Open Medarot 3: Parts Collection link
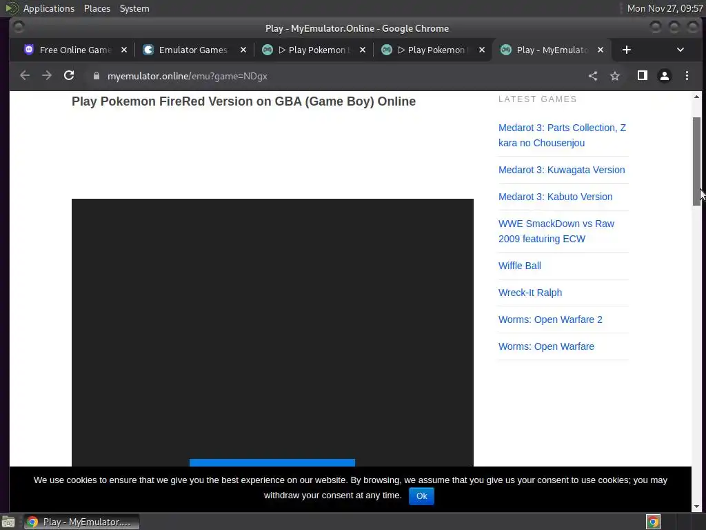Viewport: 706px width, 530px height. tap(562, 135)
